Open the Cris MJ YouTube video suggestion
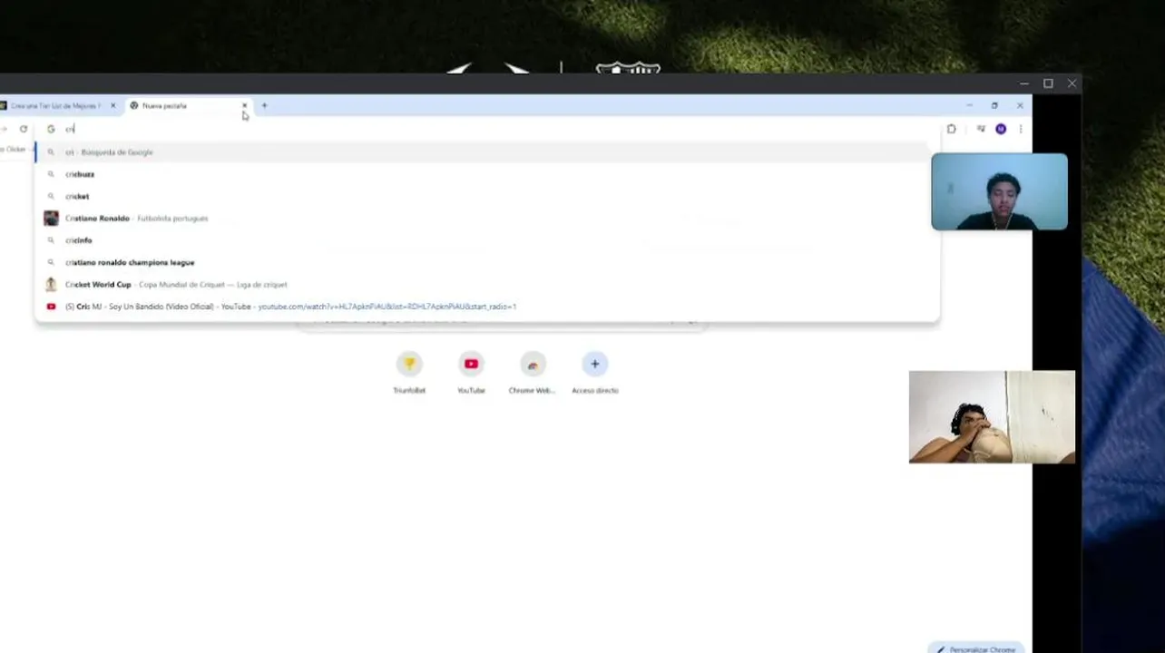The width and height of the screenshot is (1165, 653). [x=486, y=307]
